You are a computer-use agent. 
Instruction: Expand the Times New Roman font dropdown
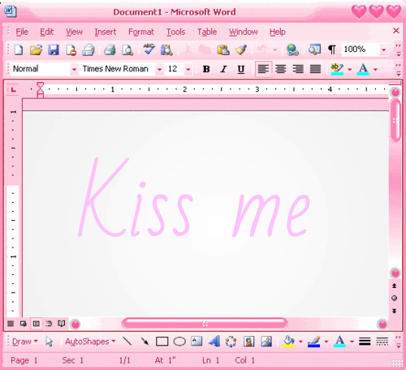coord(160,70)
